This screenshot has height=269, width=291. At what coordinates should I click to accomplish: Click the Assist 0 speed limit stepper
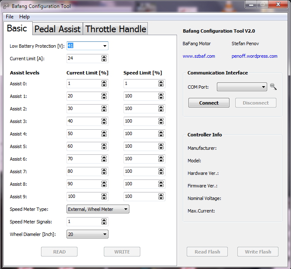[x=161, y=84]
